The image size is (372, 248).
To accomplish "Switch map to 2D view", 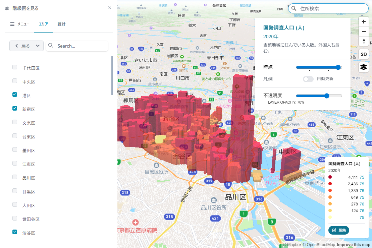I will point(364,54).
